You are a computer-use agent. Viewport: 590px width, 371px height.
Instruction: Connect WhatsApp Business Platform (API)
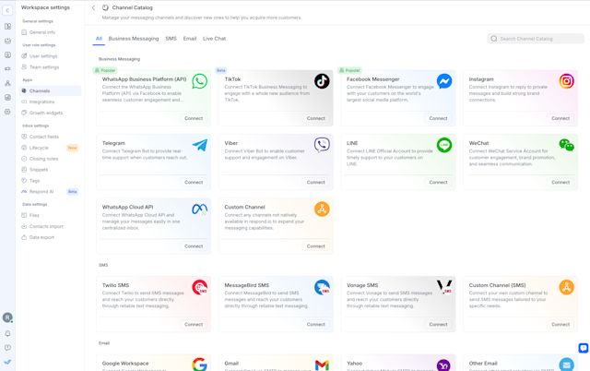194,118
